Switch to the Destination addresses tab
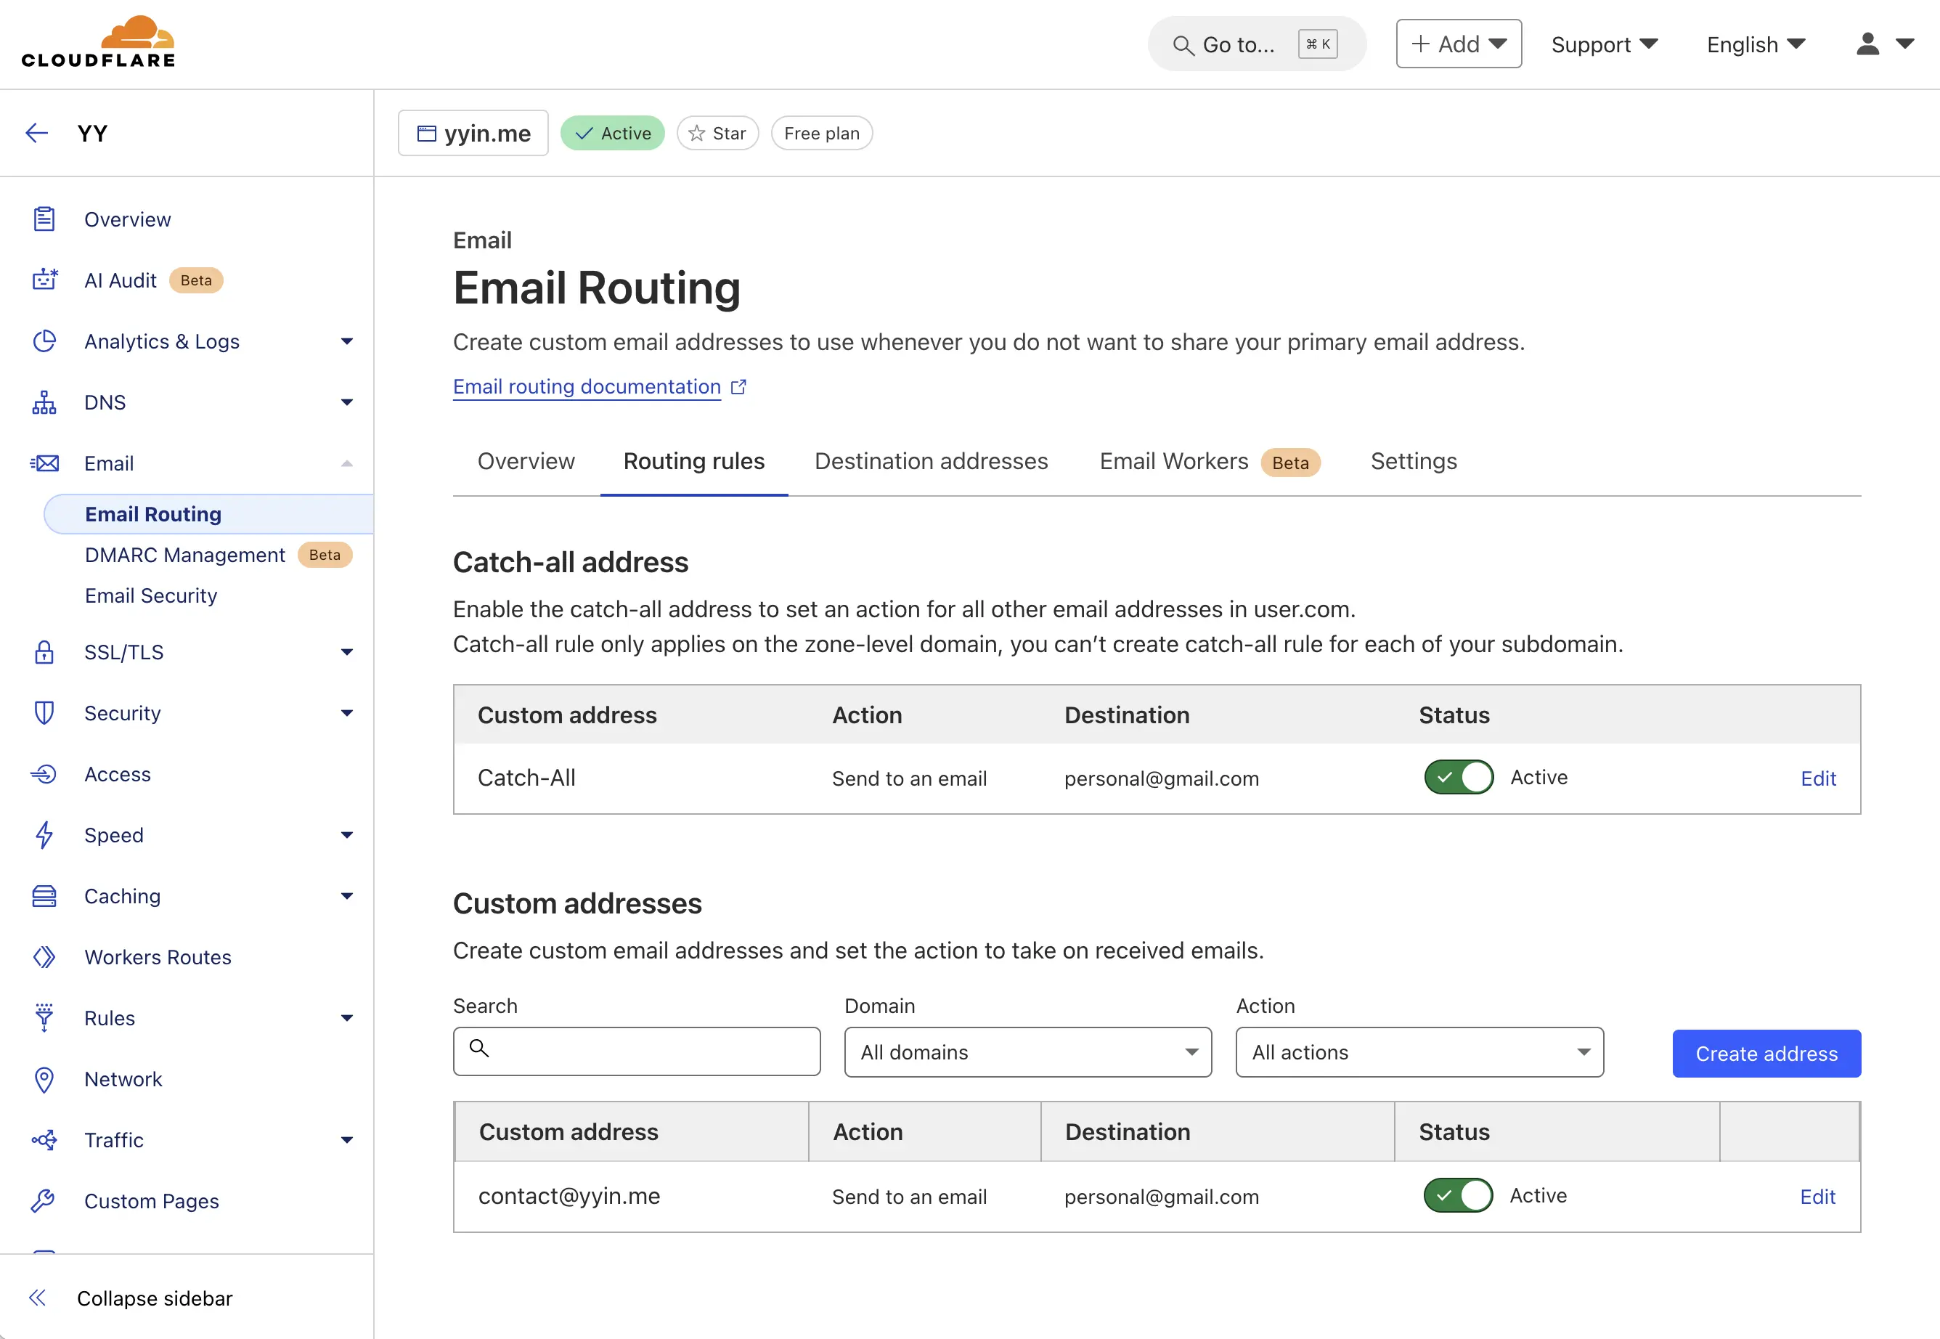Viewport: 1940px width, 1339px height. (x=931, y=461)
